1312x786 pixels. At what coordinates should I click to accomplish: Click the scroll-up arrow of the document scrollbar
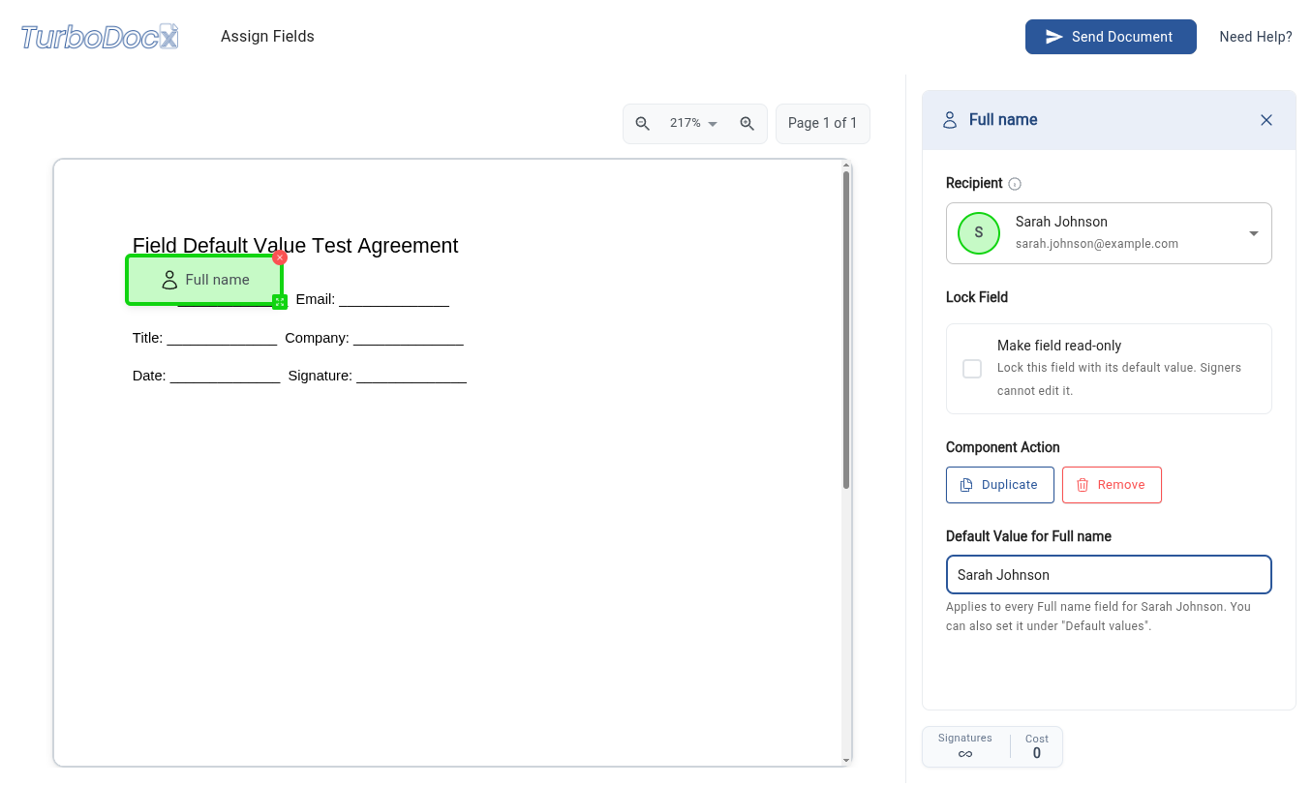(846, 166)
